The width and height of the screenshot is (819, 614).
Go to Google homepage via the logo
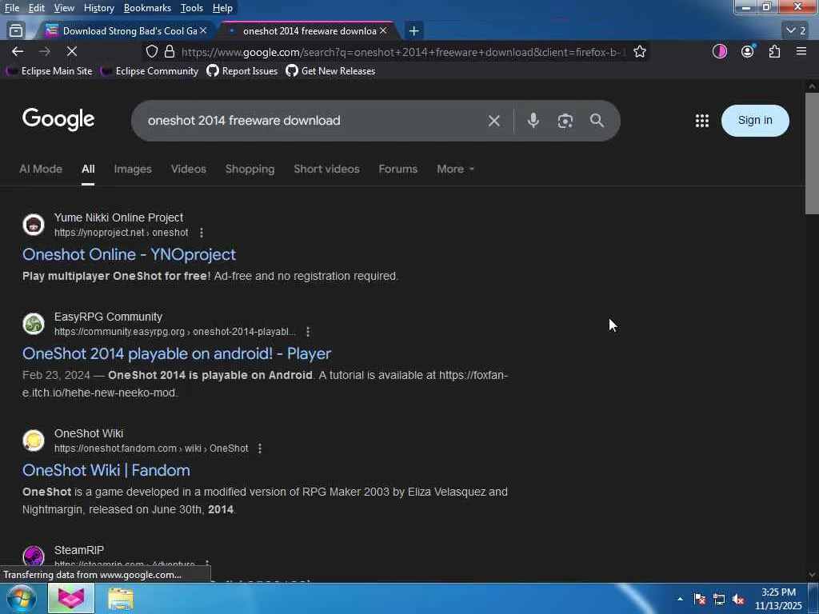coord(58,120)
